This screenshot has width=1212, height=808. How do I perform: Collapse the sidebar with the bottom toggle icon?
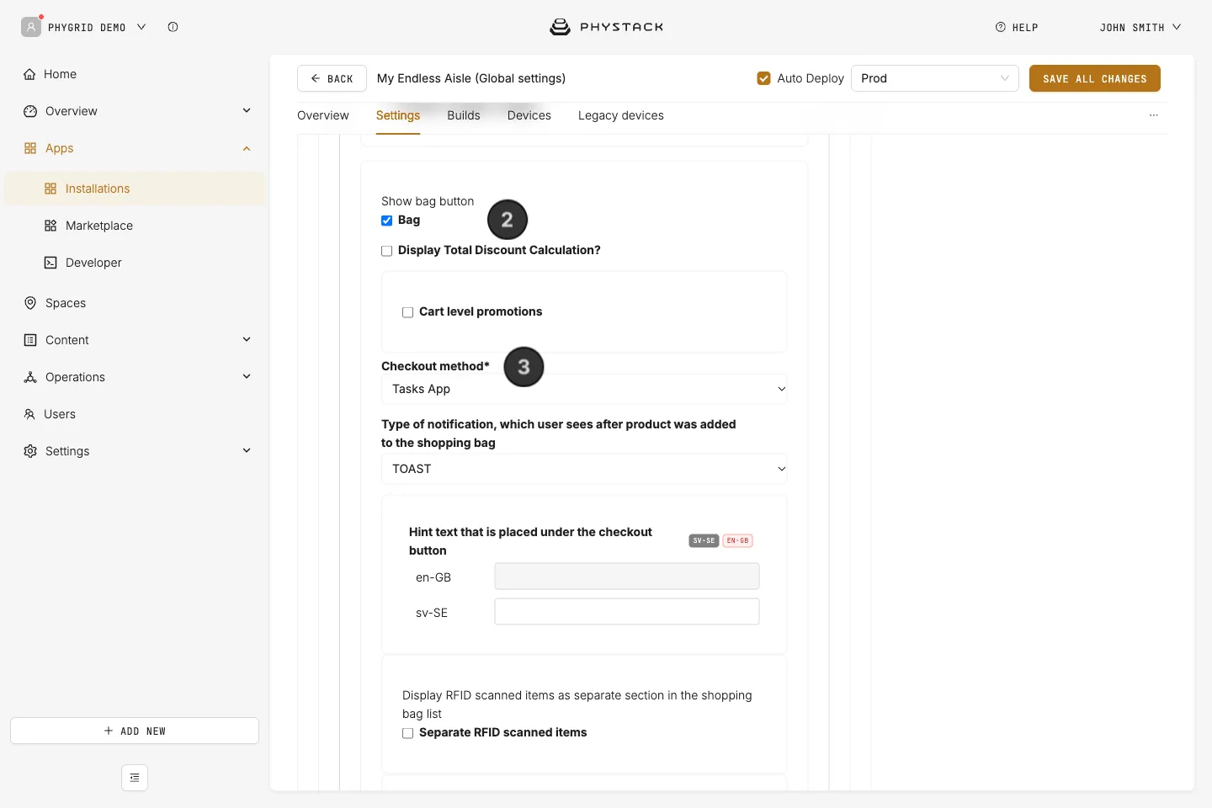click(x=135, y=778)
